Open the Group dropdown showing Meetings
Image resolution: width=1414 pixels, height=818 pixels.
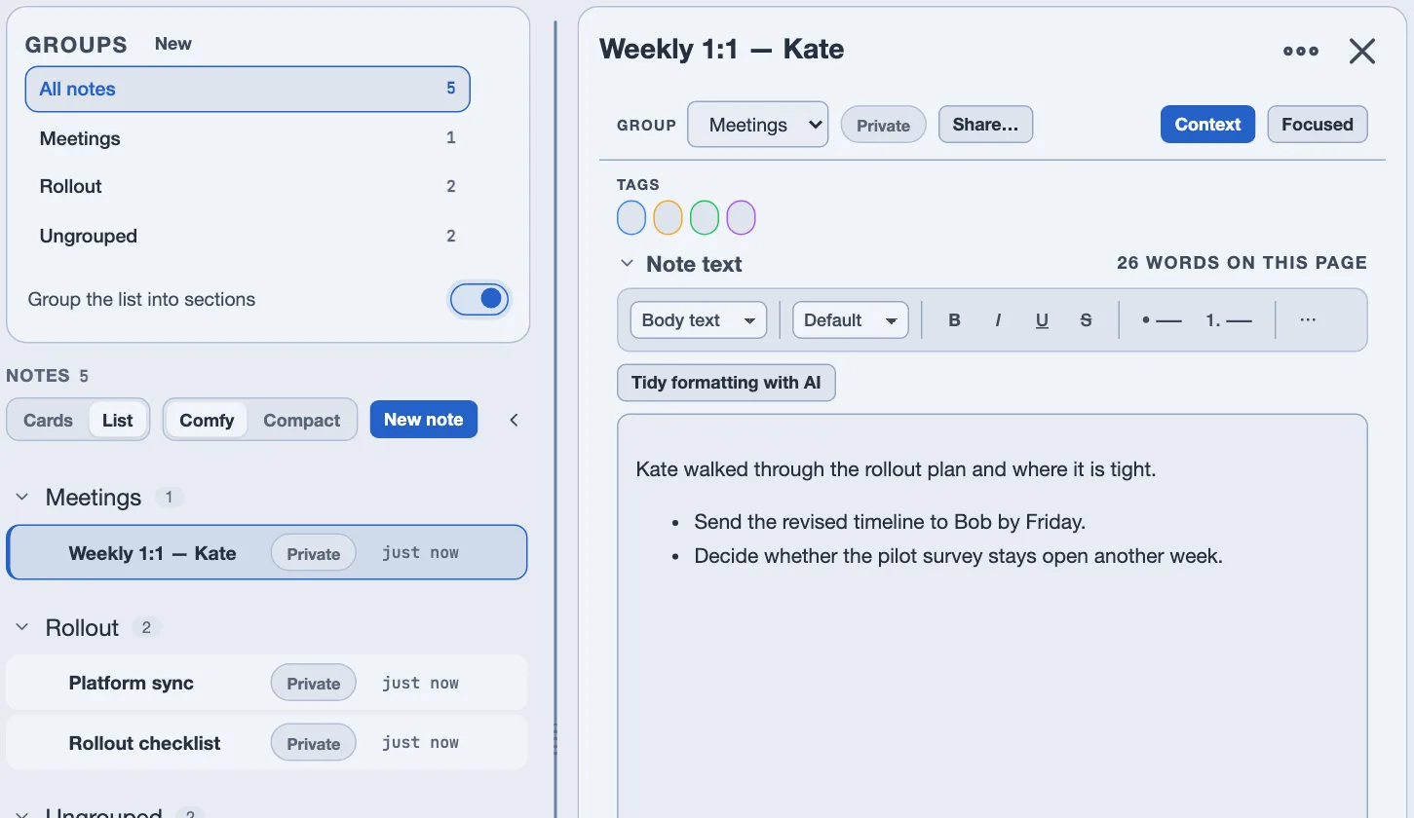757,125
